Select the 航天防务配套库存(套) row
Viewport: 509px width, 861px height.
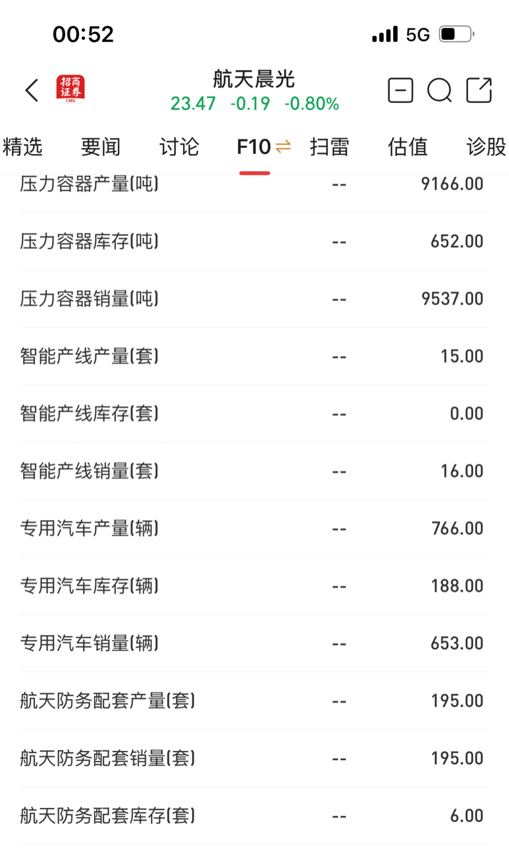coord(254,815)
